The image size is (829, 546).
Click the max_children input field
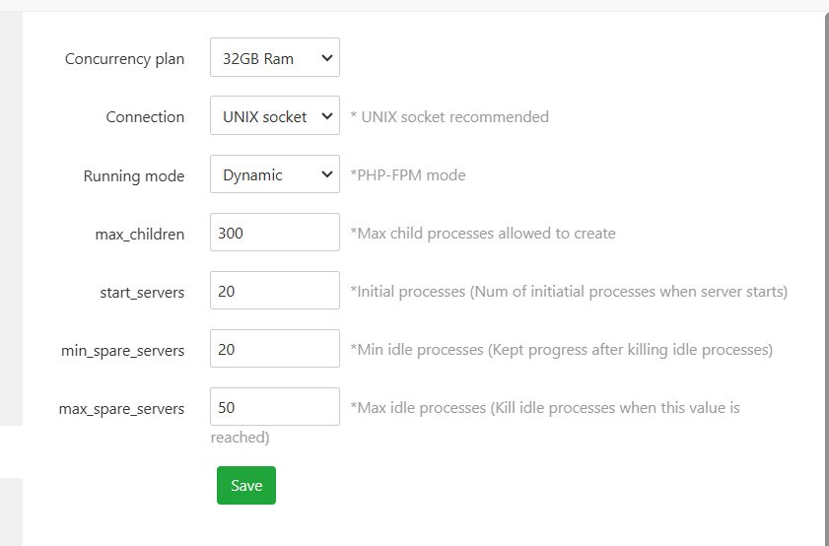[274, 234]
